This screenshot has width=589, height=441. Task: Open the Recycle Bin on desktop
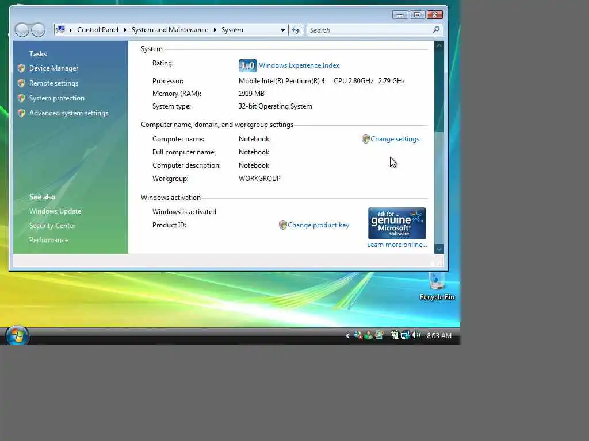tap(437, 287)
